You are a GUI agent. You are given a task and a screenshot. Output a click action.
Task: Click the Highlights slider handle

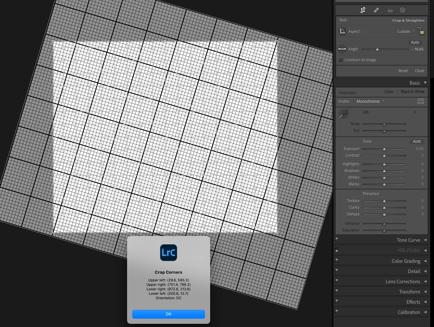click(384, 164)
